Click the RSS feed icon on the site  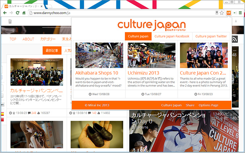(235, 39)
